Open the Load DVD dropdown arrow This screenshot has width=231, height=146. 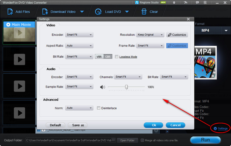(x=127, y=12)
